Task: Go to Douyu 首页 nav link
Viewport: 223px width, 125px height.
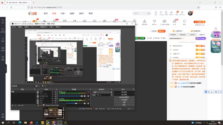Action: [x=46, y=13]
